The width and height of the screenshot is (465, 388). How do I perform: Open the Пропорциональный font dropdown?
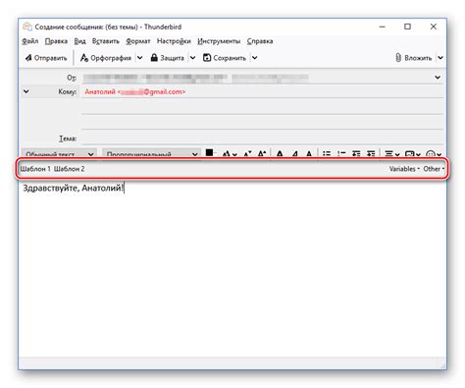pos(151,153)
